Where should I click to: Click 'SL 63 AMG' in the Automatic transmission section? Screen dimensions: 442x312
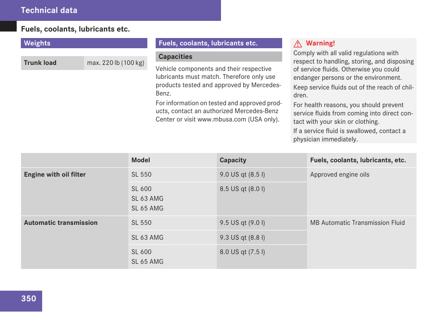click(x=147, y=237)
